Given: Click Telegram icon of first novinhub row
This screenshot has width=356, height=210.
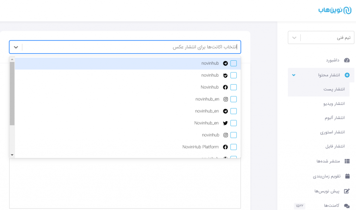Looking at the screenshot, I should pyautogui.click(x=225, y=63).
